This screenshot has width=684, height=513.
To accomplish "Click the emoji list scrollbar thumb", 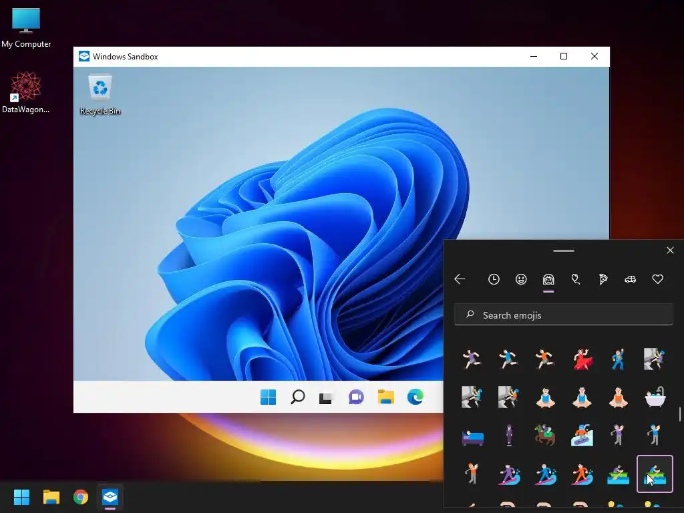I will [679, 414].
